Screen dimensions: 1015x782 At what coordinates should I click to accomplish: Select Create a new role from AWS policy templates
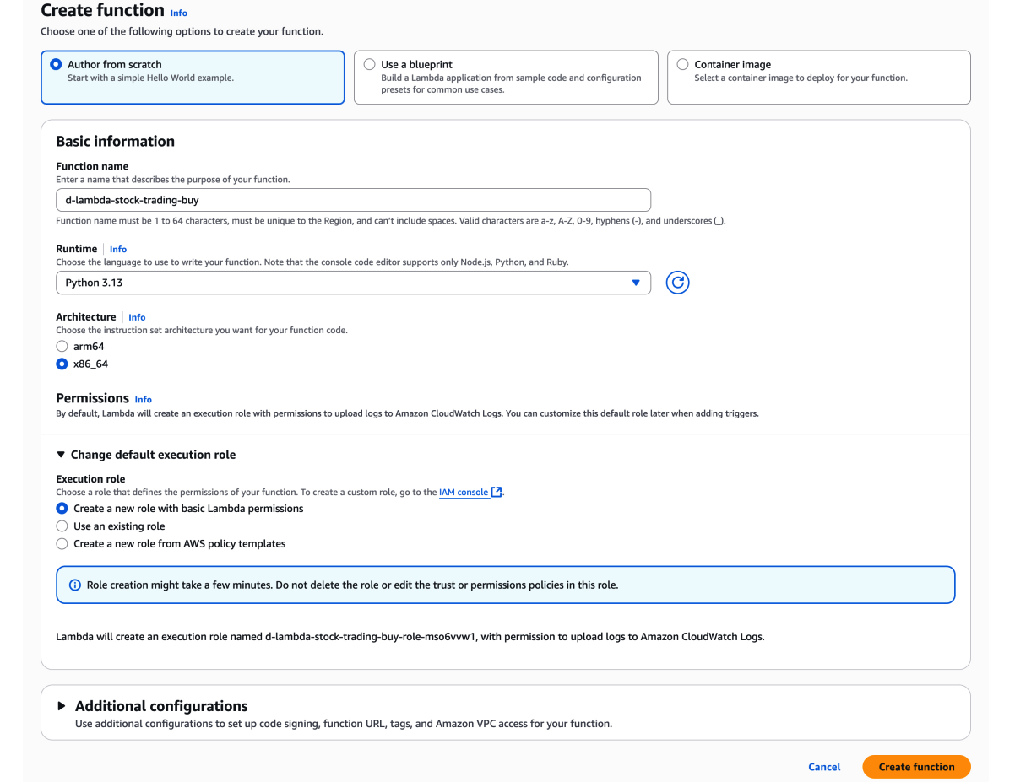(62, 544)
